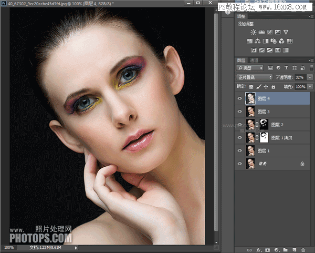
Task: Delete the selected layer via trash icon
Action: point(303,250)
